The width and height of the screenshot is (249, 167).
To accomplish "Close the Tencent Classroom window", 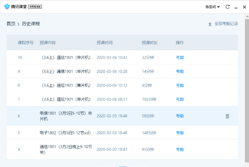I will click(244, 7).
